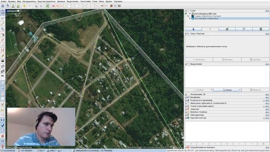Expand the Фильтрон panel row

point(186,103)
